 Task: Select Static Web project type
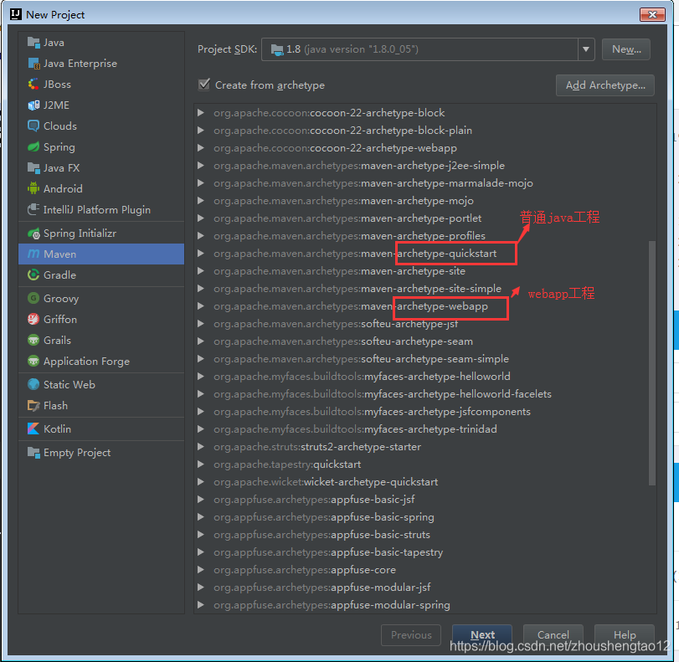[101, 384]
